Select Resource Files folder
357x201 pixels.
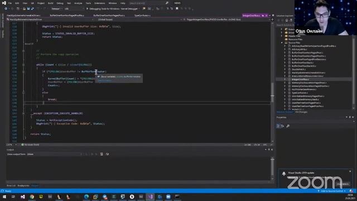[x=295, y=39]
